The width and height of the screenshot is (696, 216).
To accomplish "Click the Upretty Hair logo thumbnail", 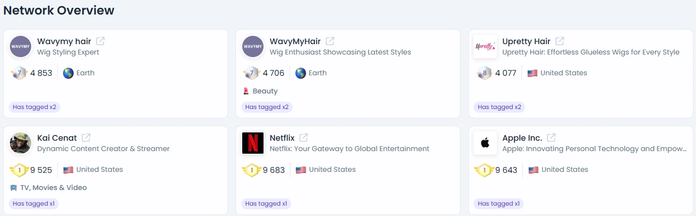I will pyautogui.click(x=485, y=47).
